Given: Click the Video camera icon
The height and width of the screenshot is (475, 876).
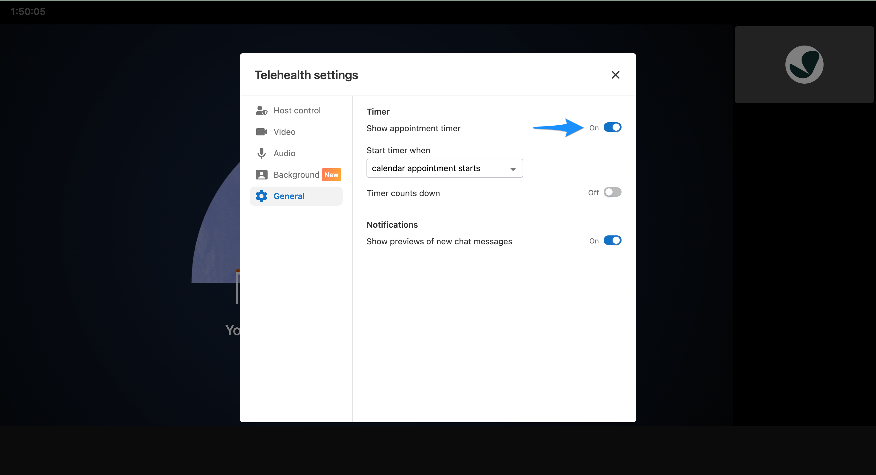Looking at the screenshot, I should [x=261, y=132].
